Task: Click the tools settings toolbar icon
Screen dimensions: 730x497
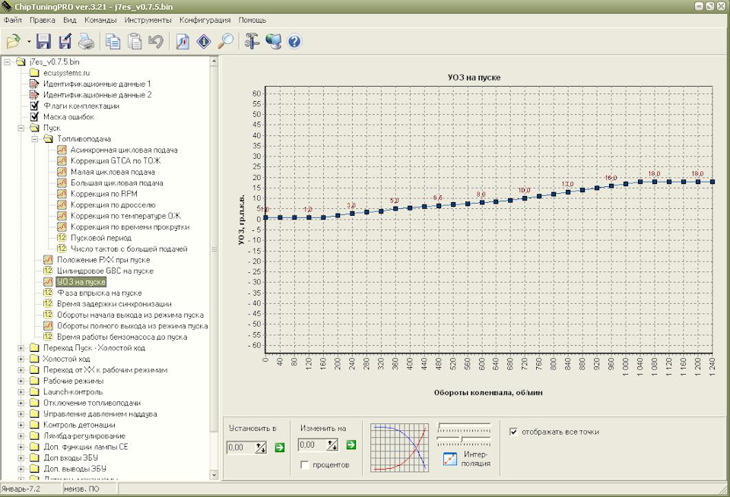Action: 252,41
